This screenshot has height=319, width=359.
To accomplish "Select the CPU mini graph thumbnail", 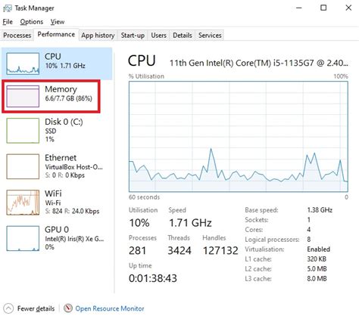I will [x=23, y=63].
